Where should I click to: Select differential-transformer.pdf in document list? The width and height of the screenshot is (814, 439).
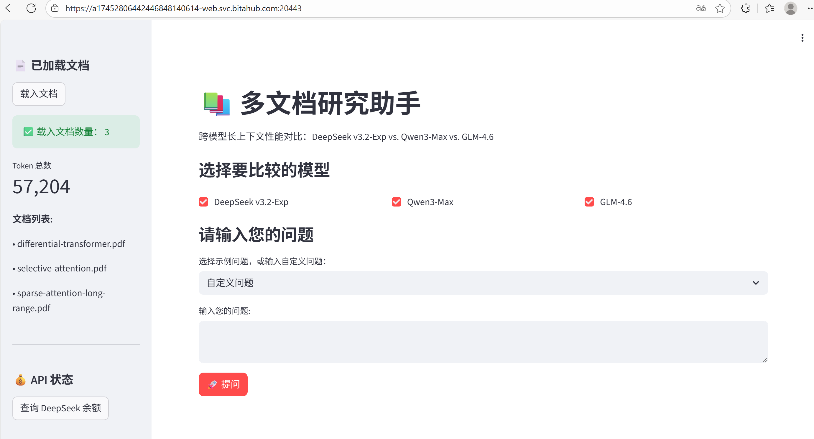tap(71, 244)
